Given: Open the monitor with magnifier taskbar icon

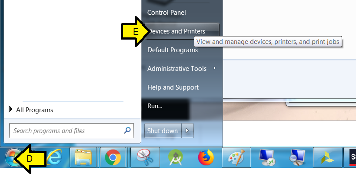Looking at the screenshot, I should point(297,157).
